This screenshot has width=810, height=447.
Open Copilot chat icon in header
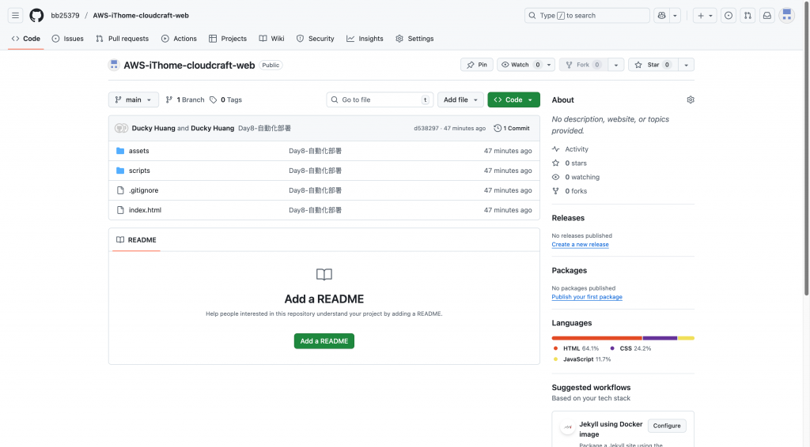click(662, 16)
